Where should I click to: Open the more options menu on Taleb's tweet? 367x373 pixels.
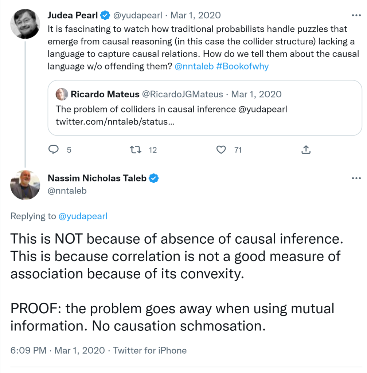(x=355, y=178)
